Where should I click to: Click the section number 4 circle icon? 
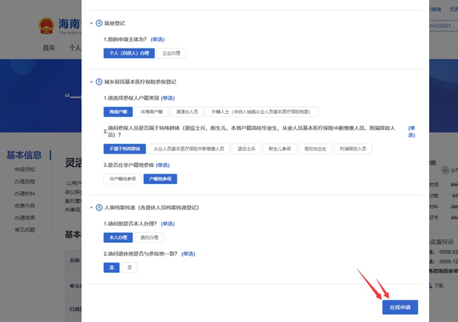[99, 24]
